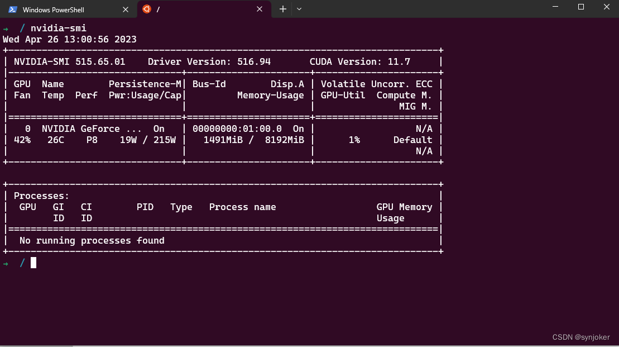Click the Persistence-M column header
The height and width of the screenshot is (347, 619).
(x=145, y=84)
